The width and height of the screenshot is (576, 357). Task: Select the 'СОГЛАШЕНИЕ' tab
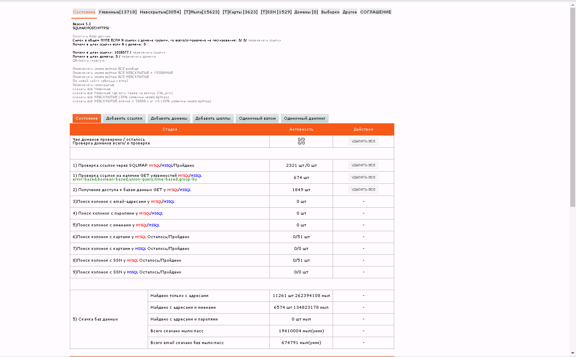click(376, 12)
